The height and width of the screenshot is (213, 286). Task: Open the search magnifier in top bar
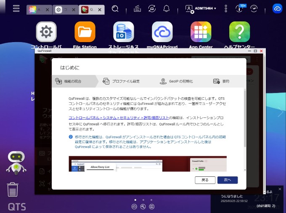point(115,8)
